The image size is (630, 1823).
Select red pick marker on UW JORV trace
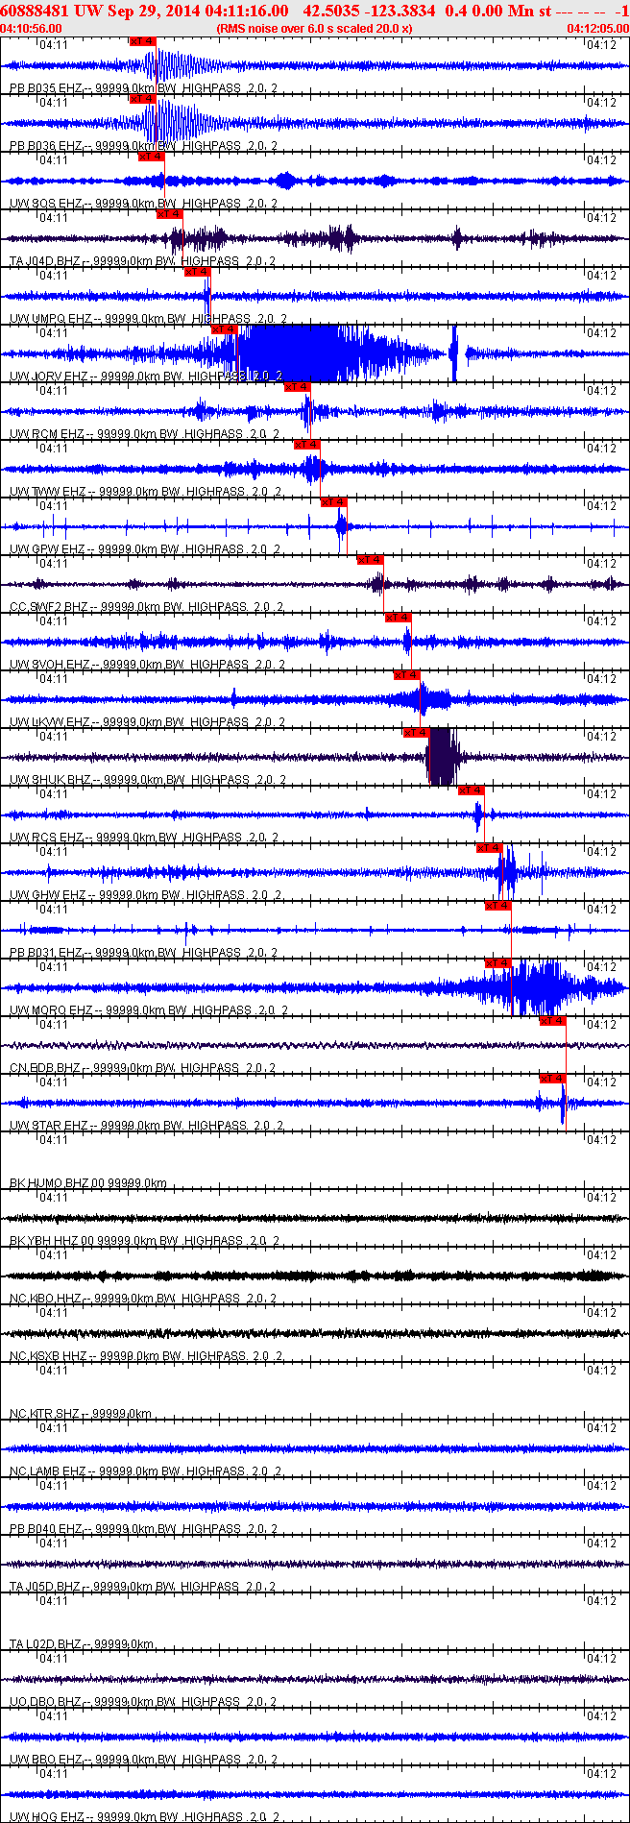pyautogui.click(x=224, y=329)
